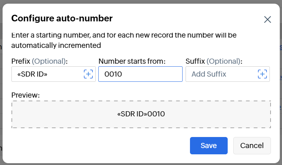Image resolution: width=282 pixels, height=165 pixels.
Task: Click the «SDR ID» prefix token
Action: [33, 74]
